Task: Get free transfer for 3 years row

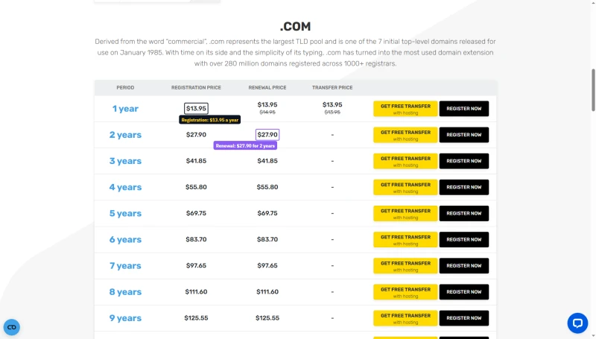Action: point(405,161)
